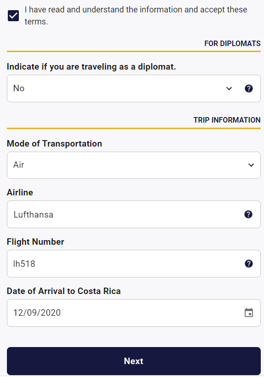Image resolution: width=264 pixels, height=377 pixels.
Task: Click the Airline field help icon
Action: pos(248,214)
